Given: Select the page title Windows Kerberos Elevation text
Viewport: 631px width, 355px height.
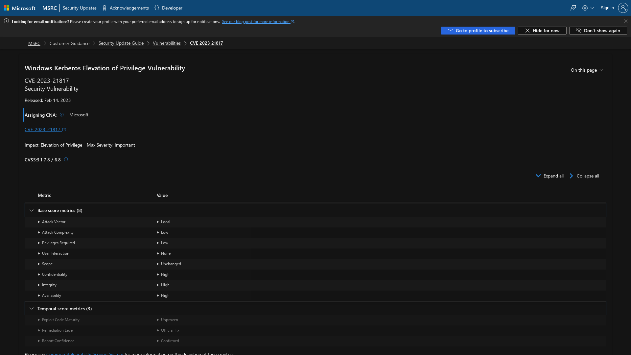Looking at the screenshot, I should point(105,68).
